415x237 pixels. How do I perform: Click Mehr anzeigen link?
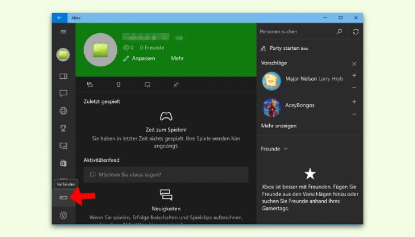279,126
